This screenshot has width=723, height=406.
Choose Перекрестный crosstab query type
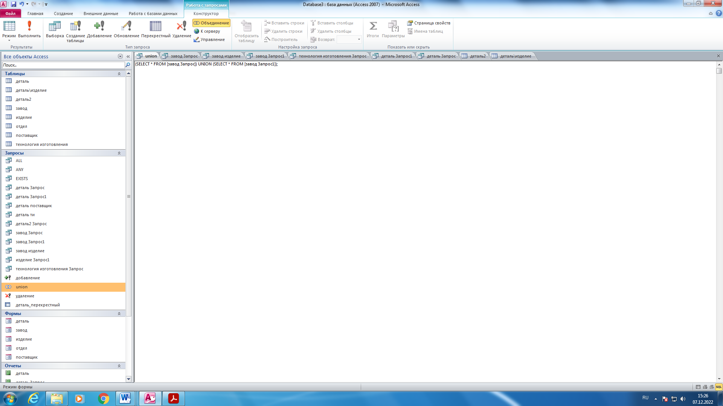pyautogui.click(x=156, y=29)
